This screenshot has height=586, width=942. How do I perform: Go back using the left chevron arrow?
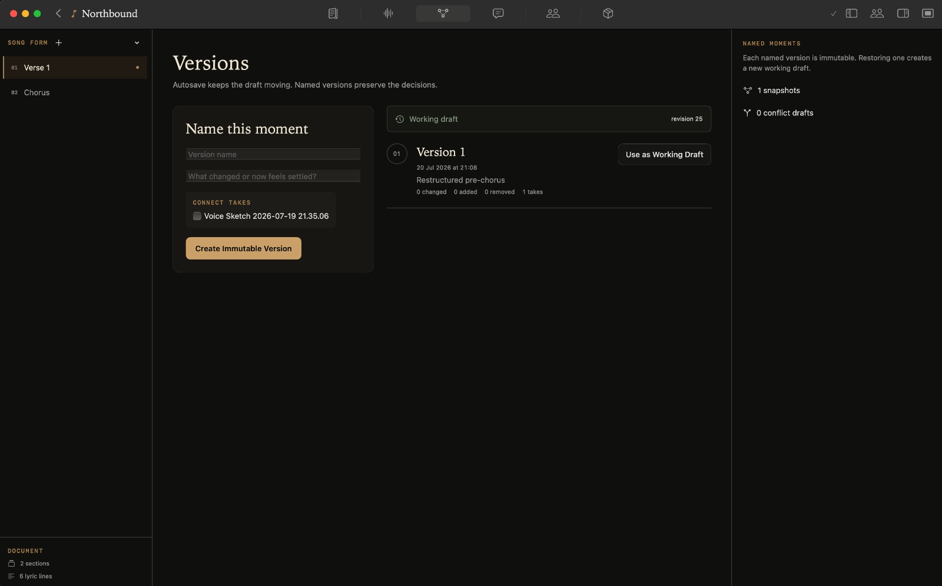pos(58,14)
